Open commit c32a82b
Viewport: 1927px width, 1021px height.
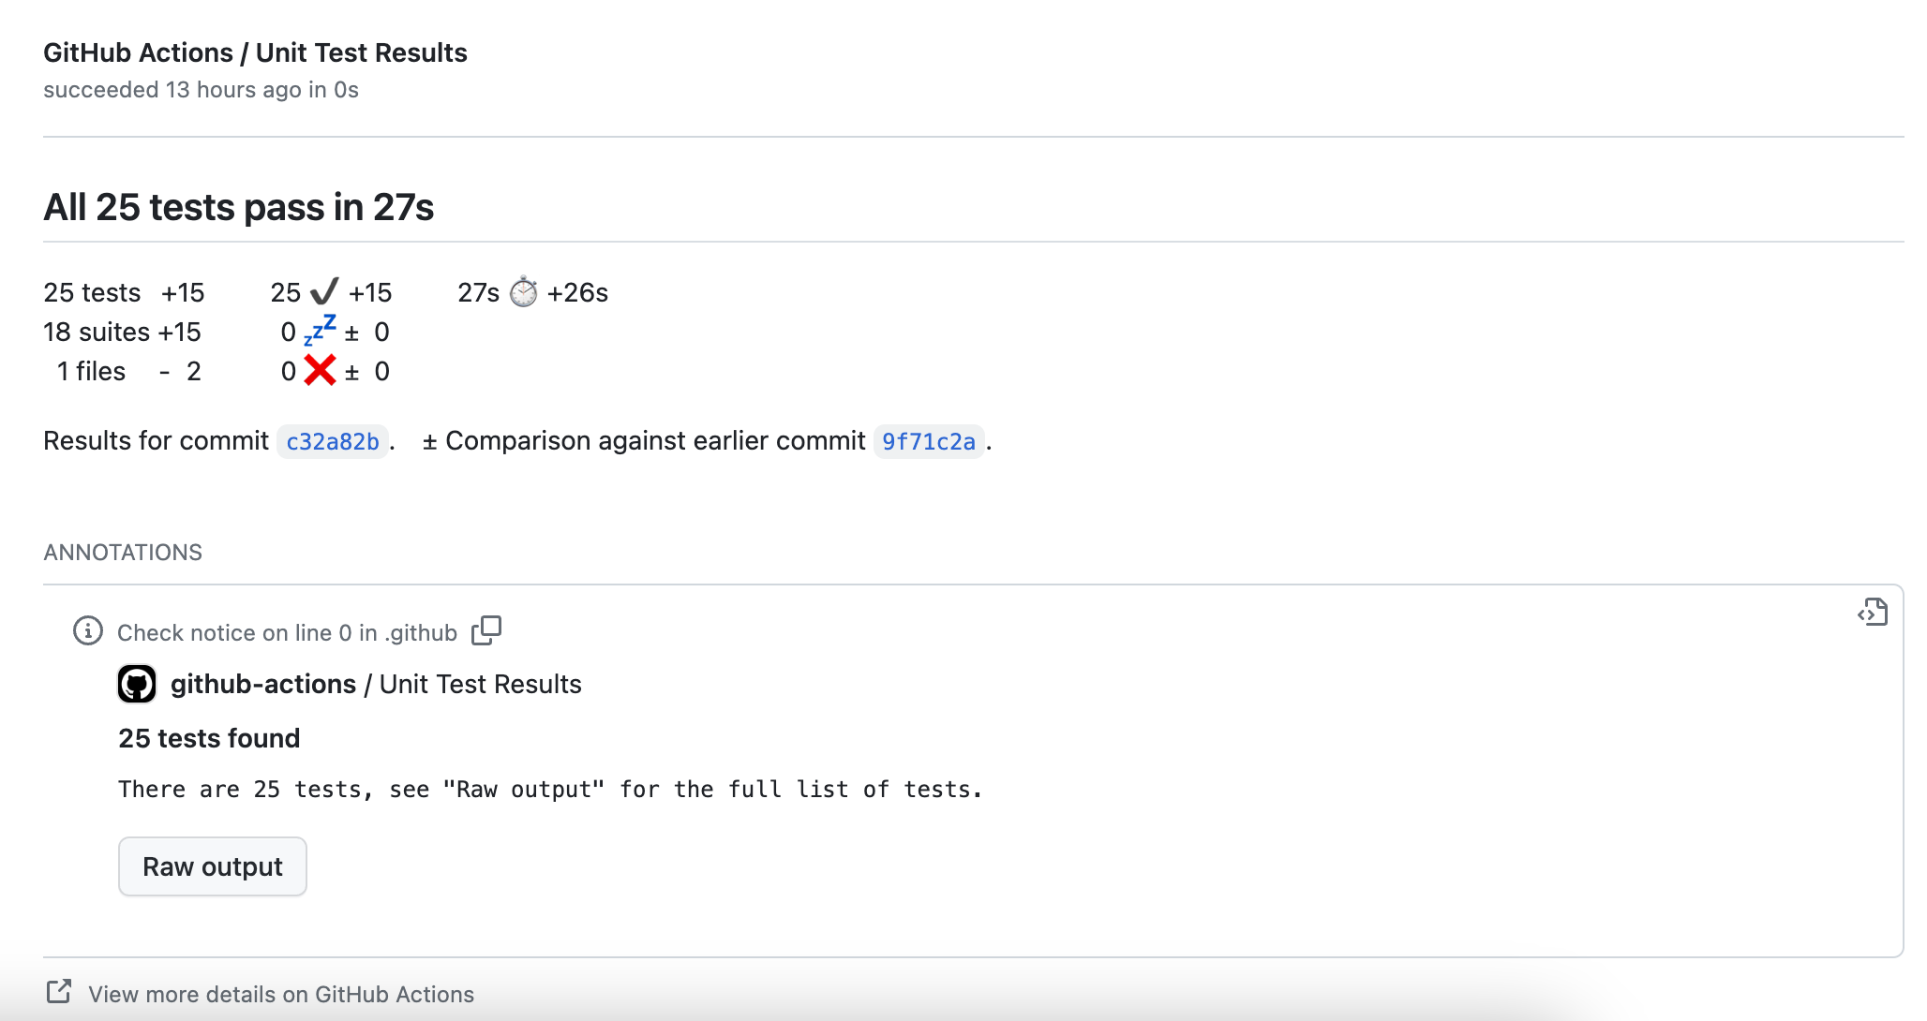(332, 440)
